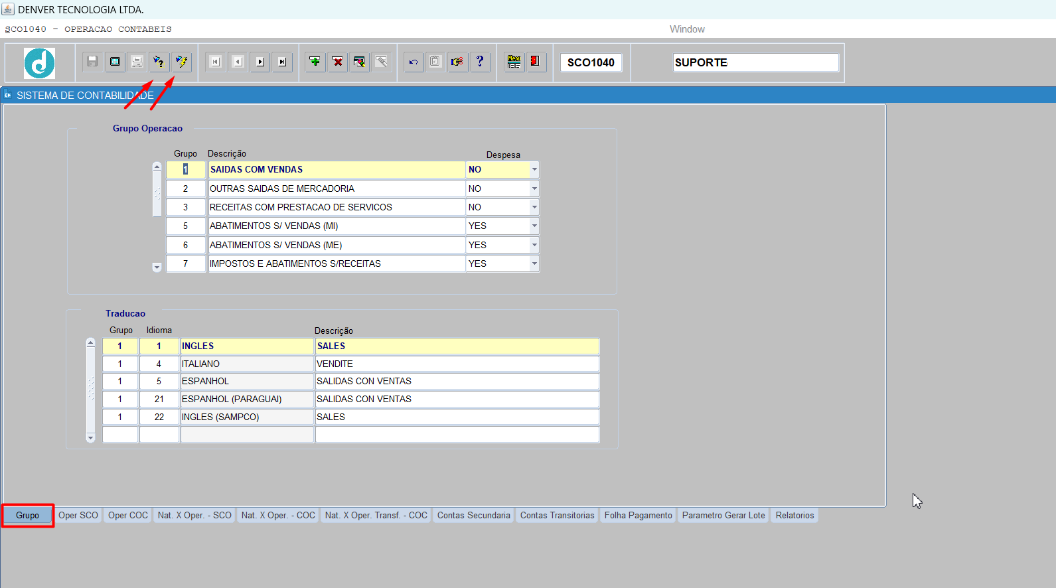Open Despesa dropdown for IMPOSTOS E ABATIMENTOS
Screen dimensions: 1056x588
[534, 264]
